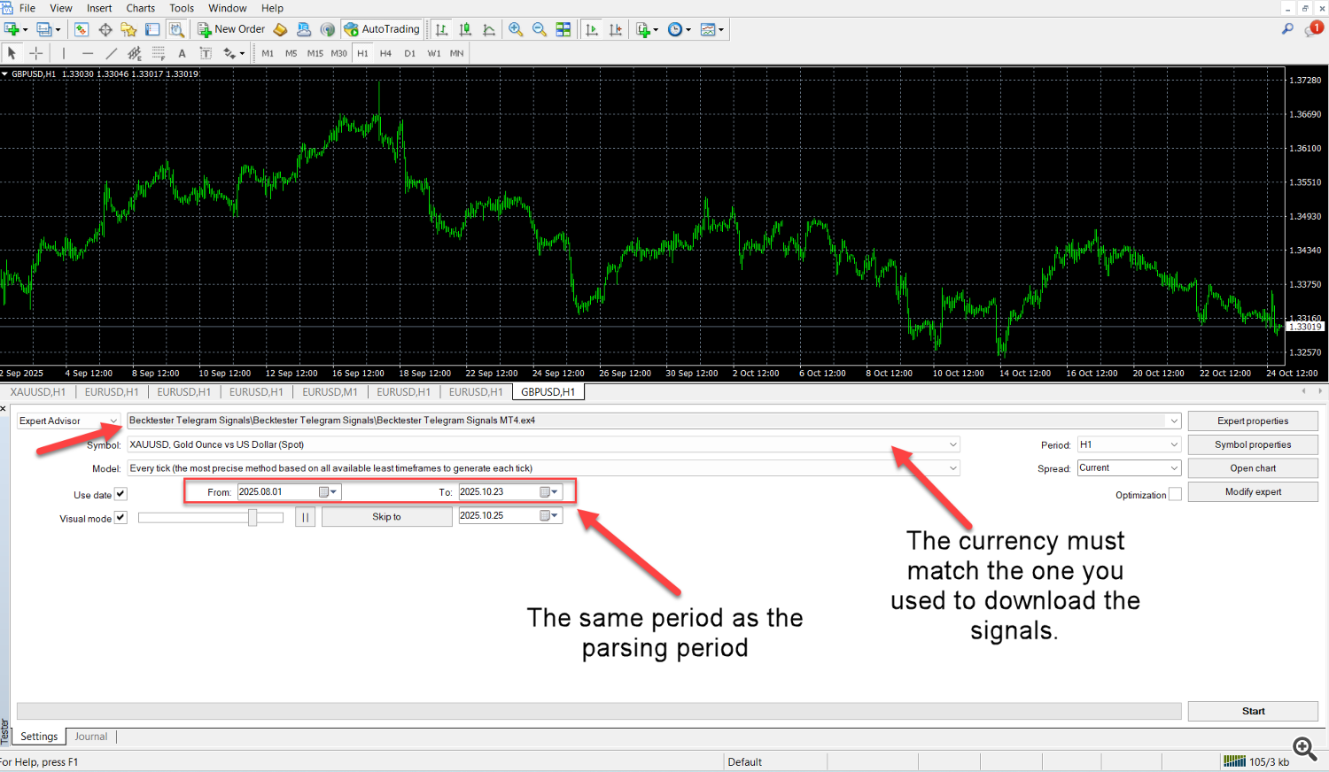Viewport: 1329px width, 772px height.
Task: Disable the Visual mode checkbox
Action: coord(121,518)
